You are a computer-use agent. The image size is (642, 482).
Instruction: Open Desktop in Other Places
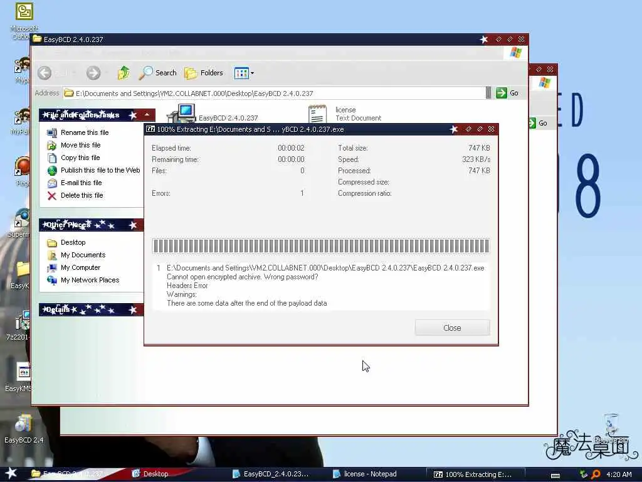73,243
